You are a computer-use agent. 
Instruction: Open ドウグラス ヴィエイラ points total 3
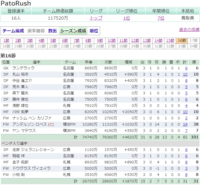click(186, 169)
